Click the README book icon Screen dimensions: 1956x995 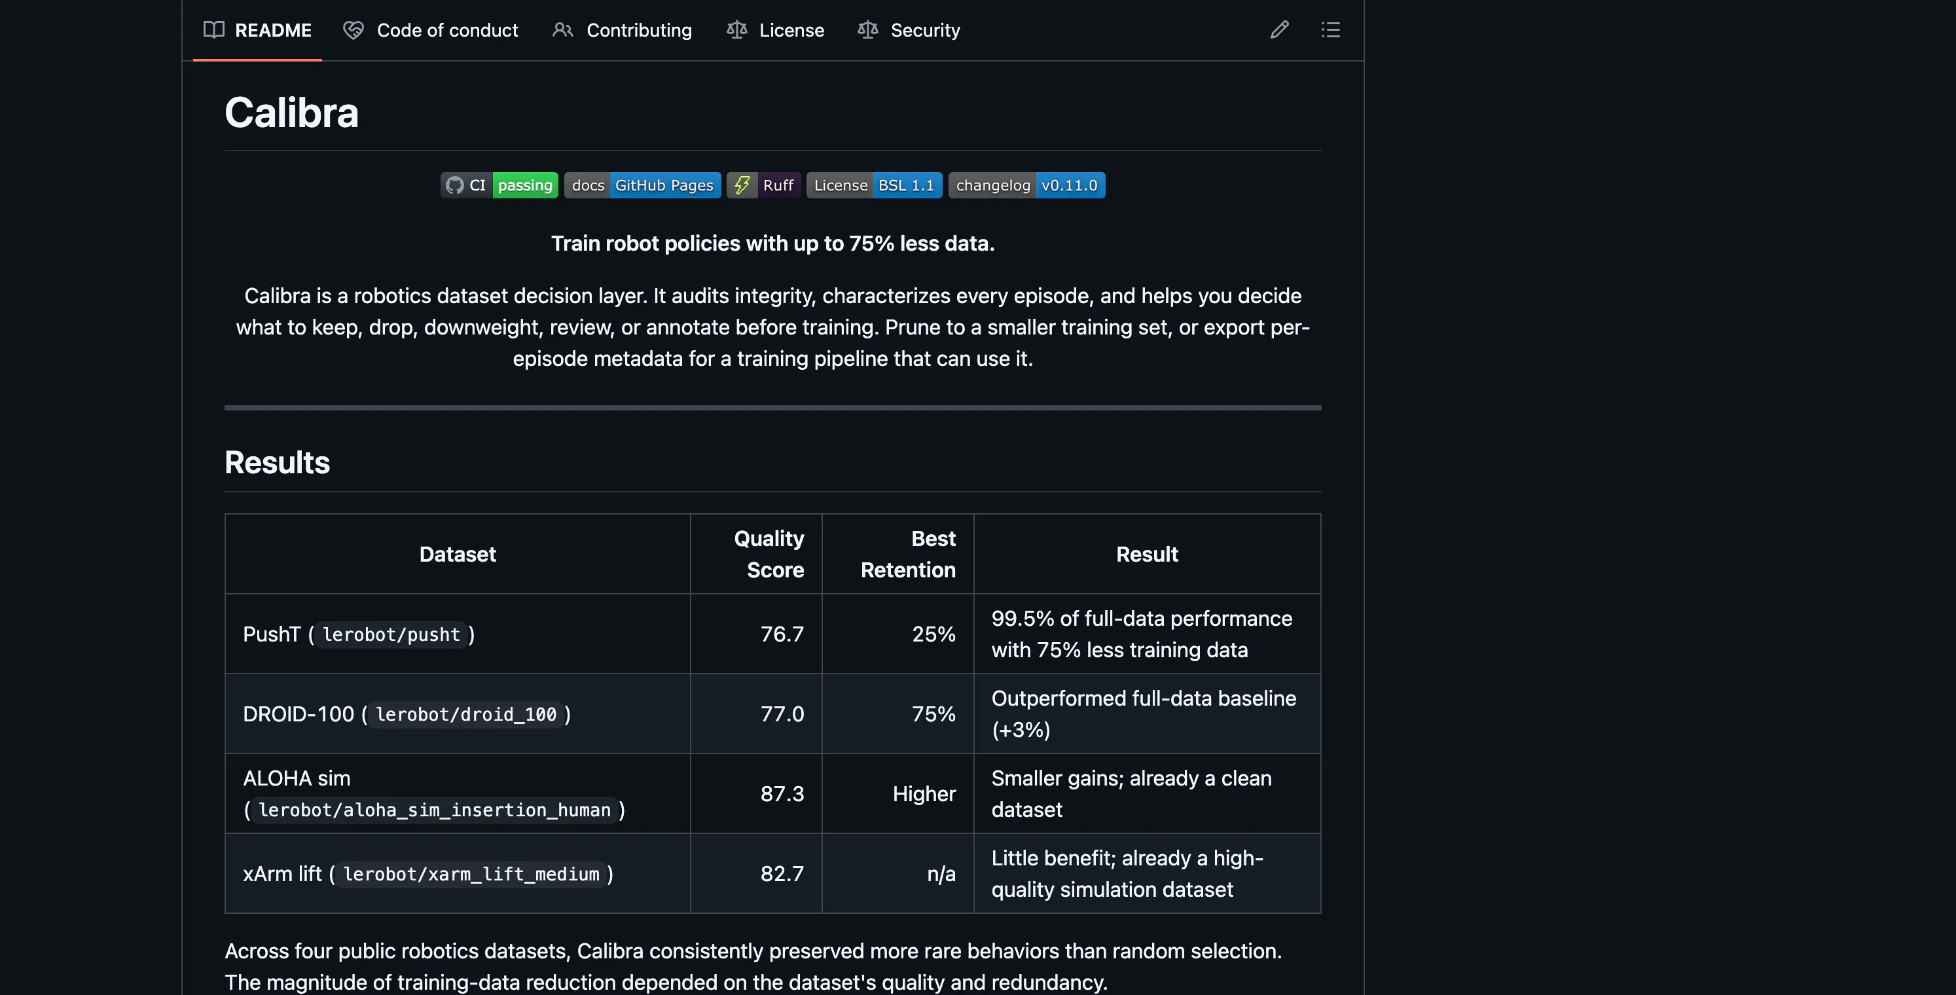214,29
